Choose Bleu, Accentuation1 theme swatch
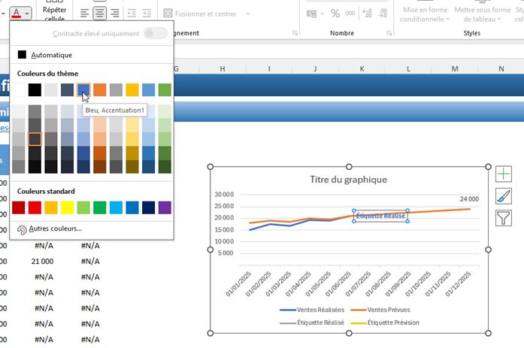The width and height of the screenshot is (524, 348). (x=83, y=90)
